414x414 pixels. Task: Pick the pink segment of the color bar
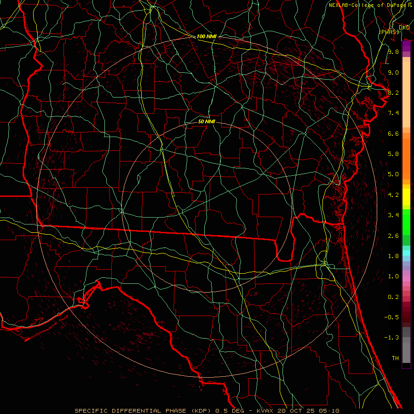(x=406, y=279)
